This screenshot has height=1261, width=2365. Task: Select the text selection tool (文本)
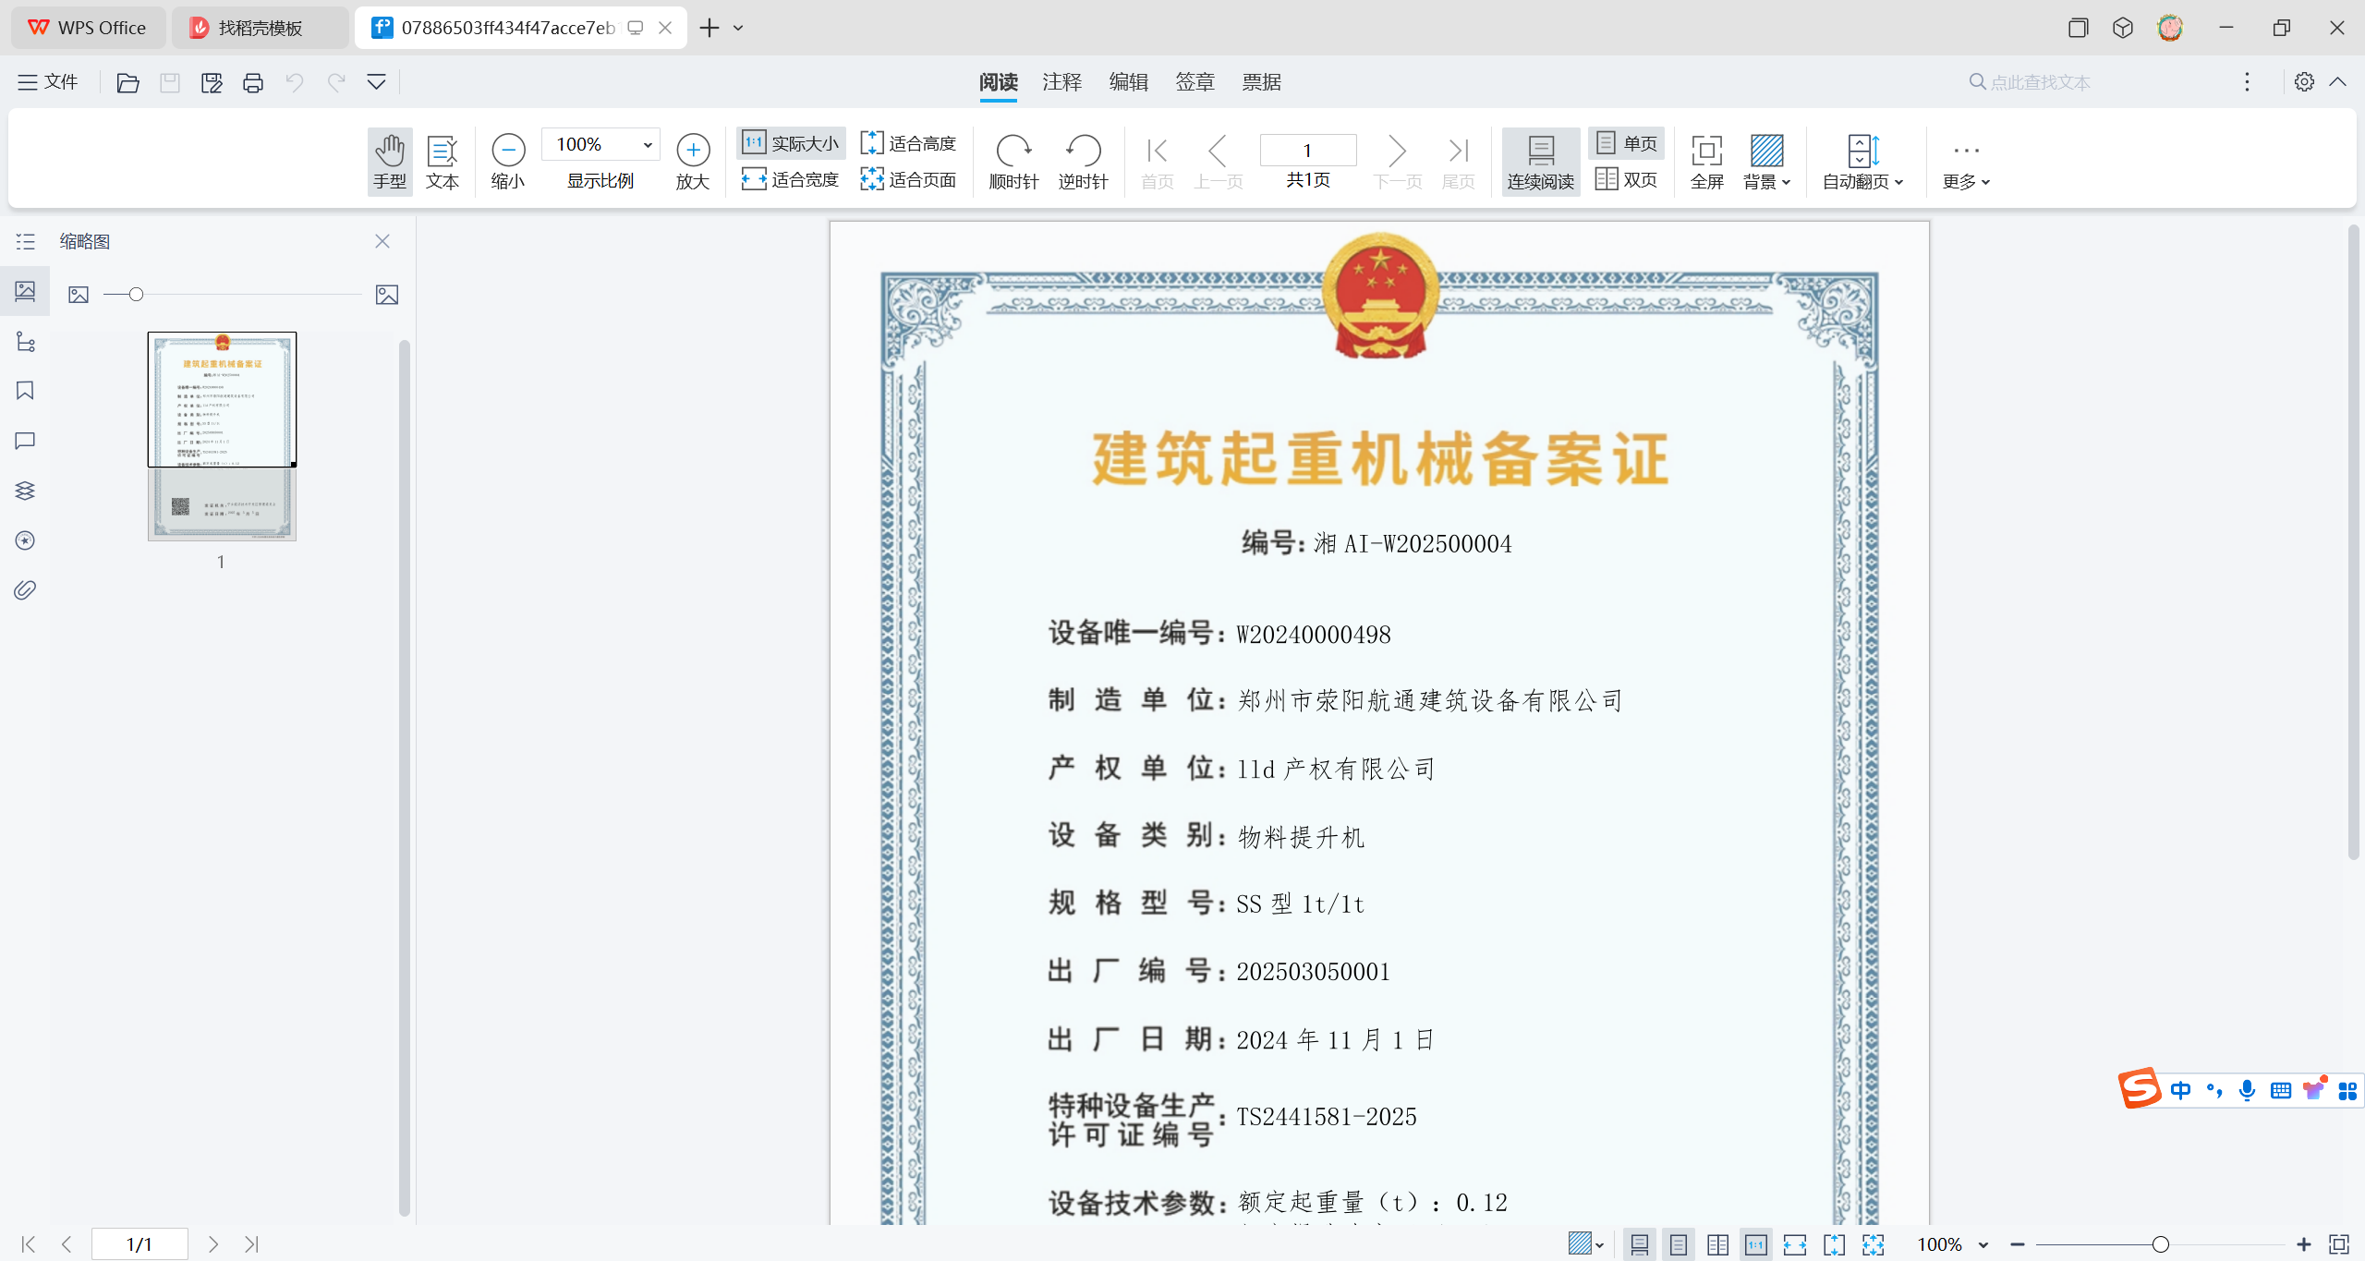[443, 162]
